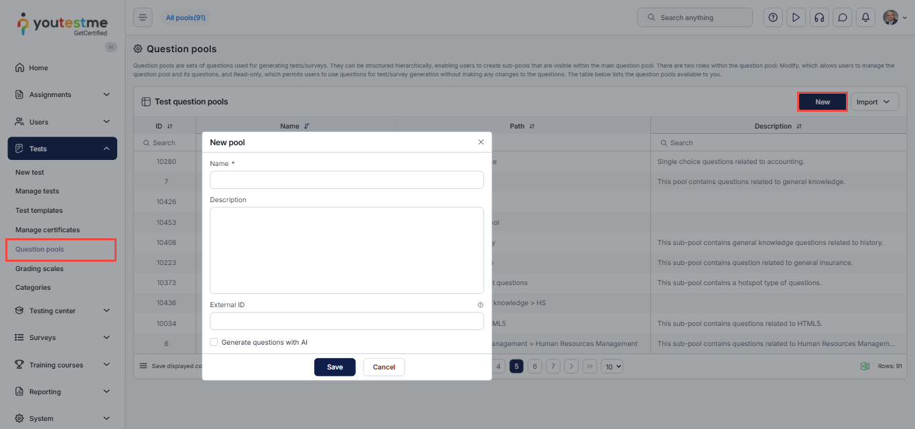
Task: Expand the Users menu chevron
Action: click(107, 122)
